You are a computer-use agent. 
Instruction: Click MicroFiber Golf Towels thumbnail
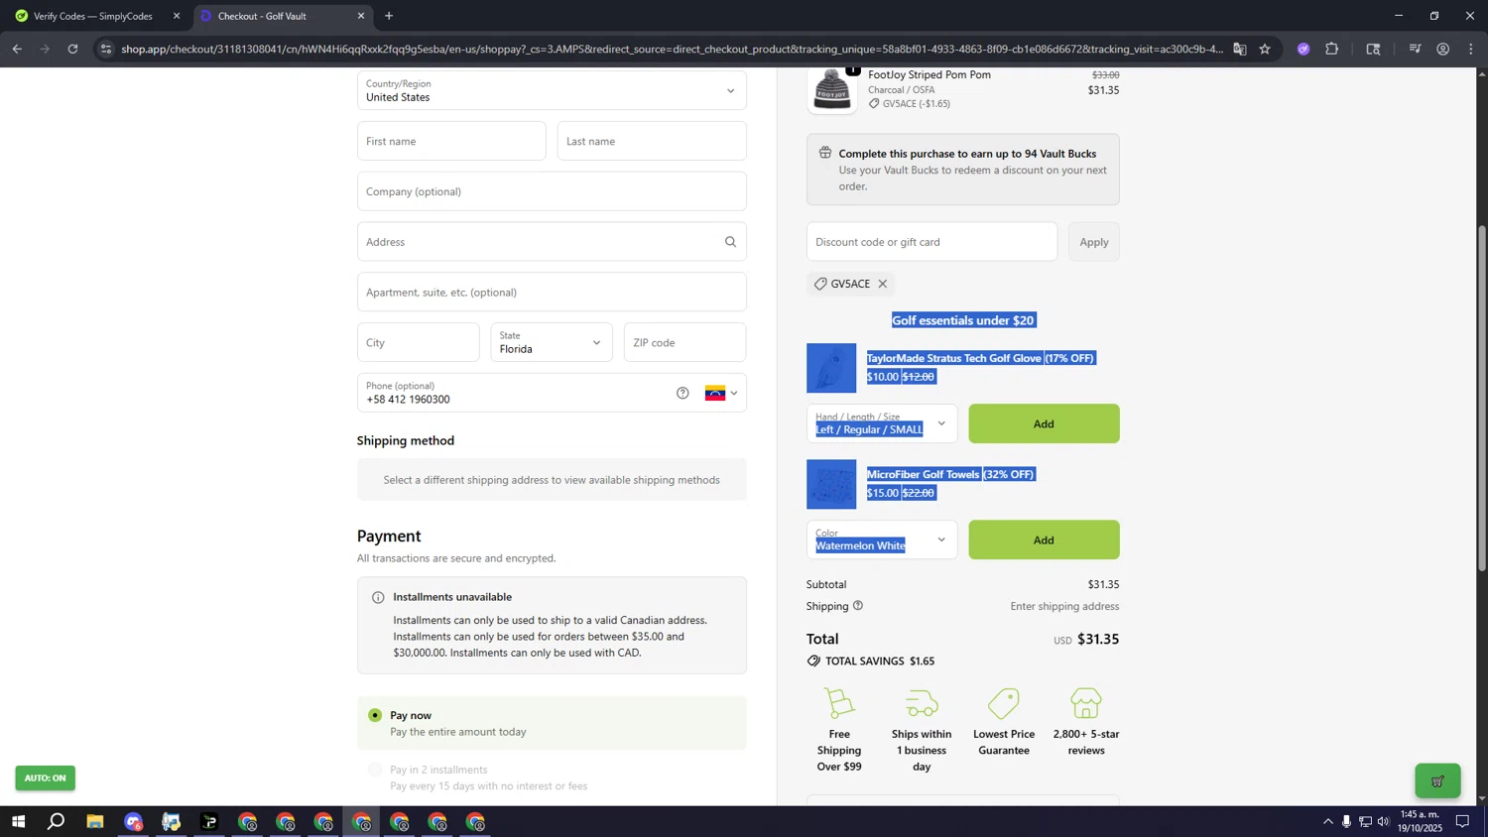pos(831,484)
